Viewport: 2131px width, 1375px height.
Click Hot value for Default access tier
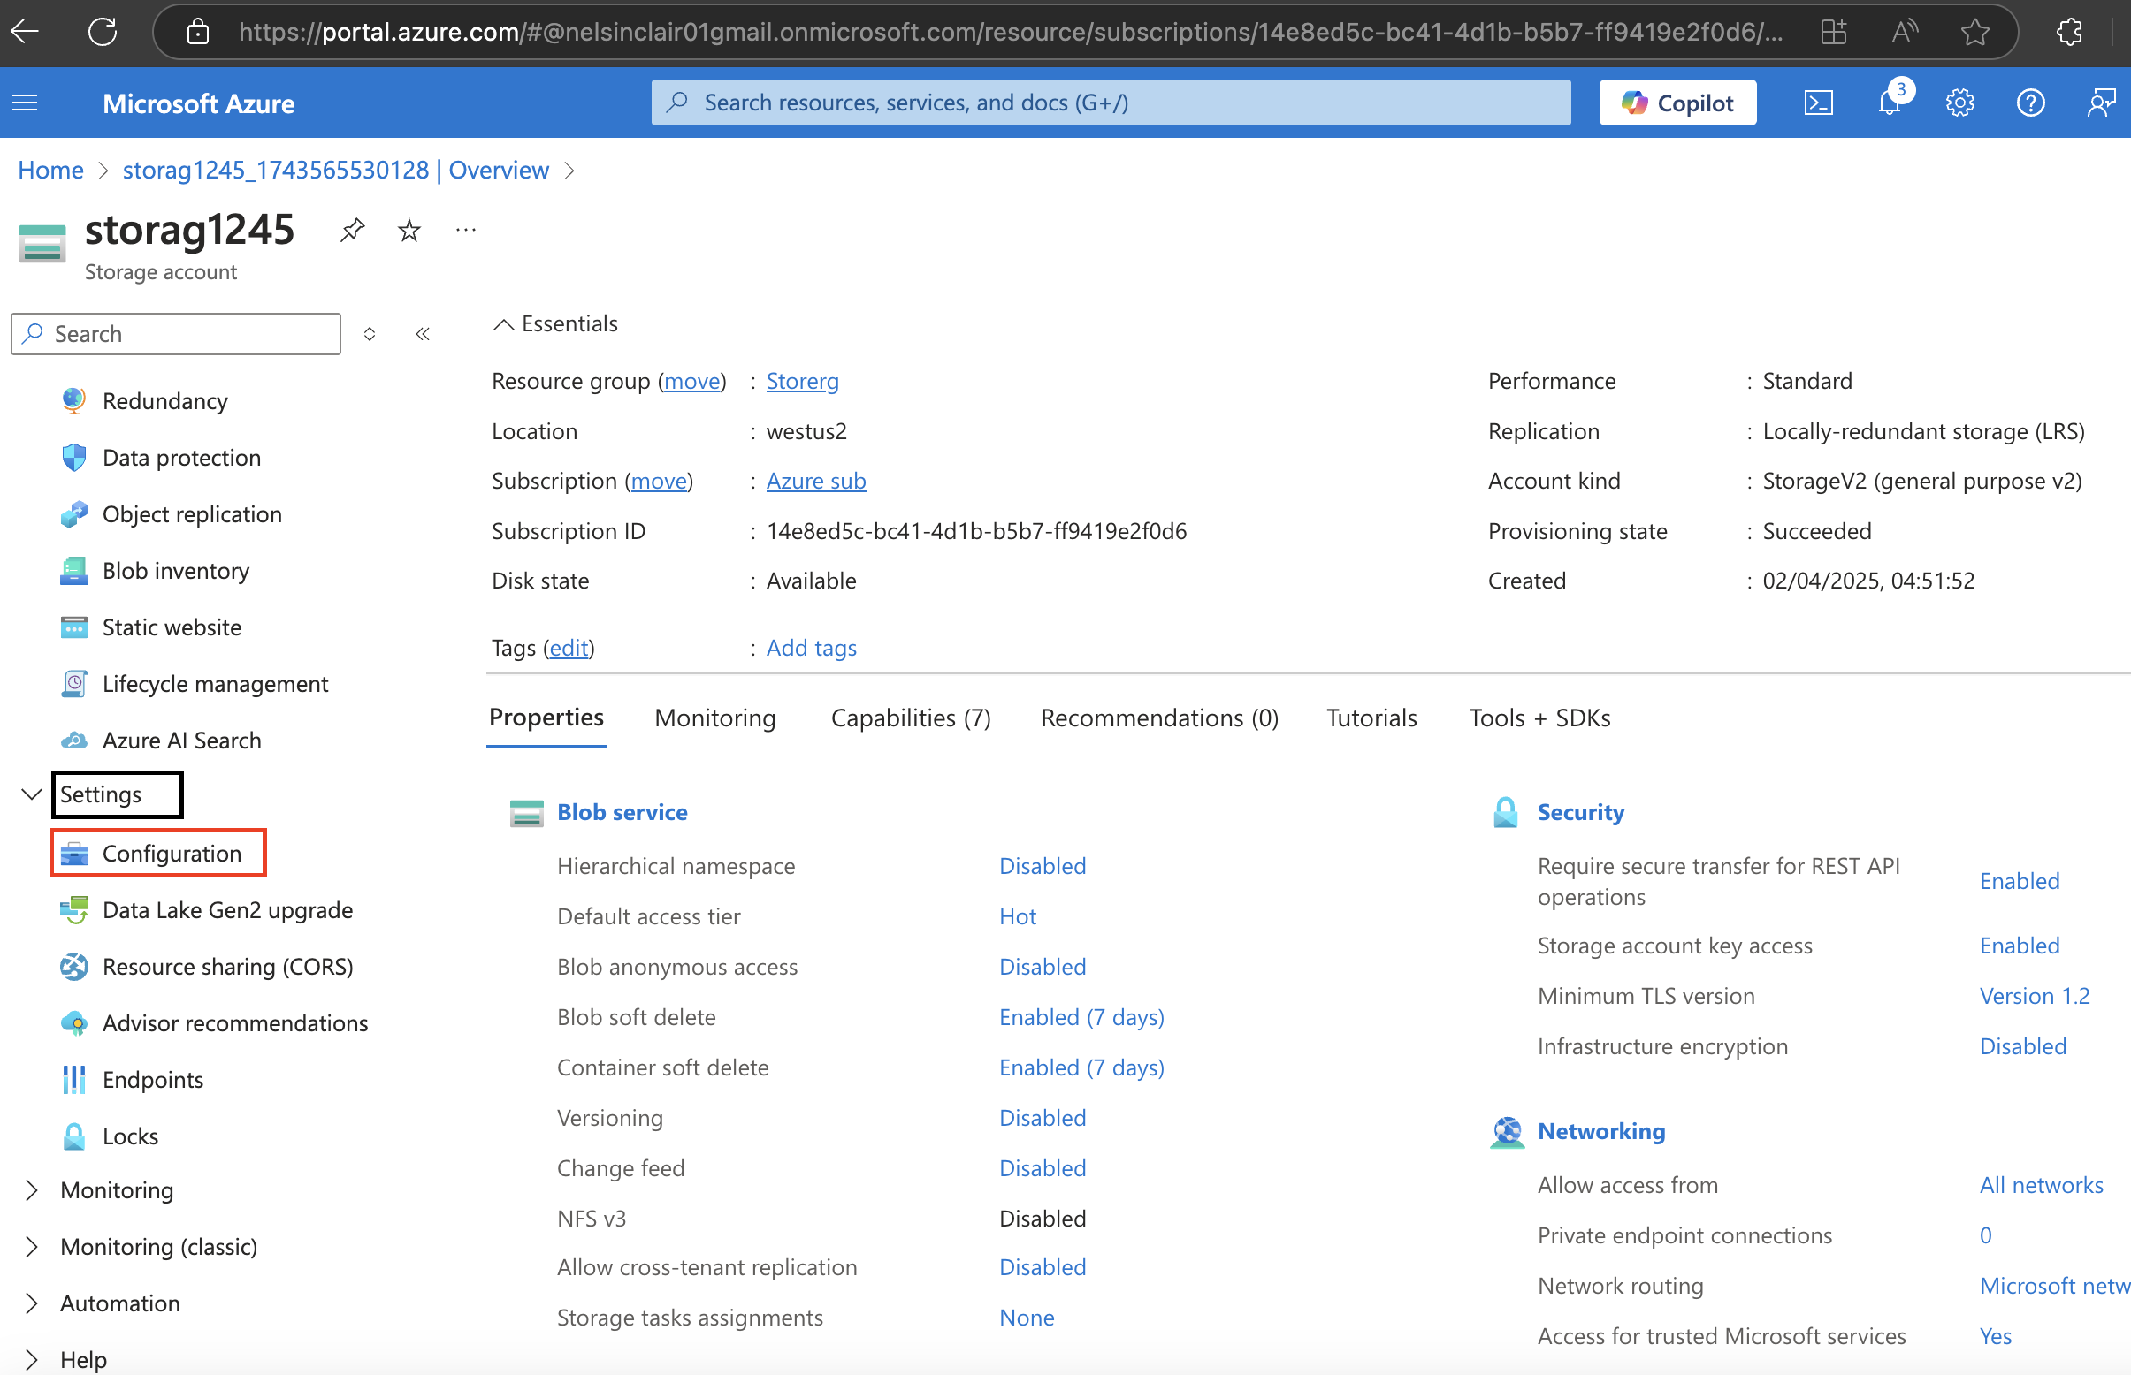coord(1018,917)
